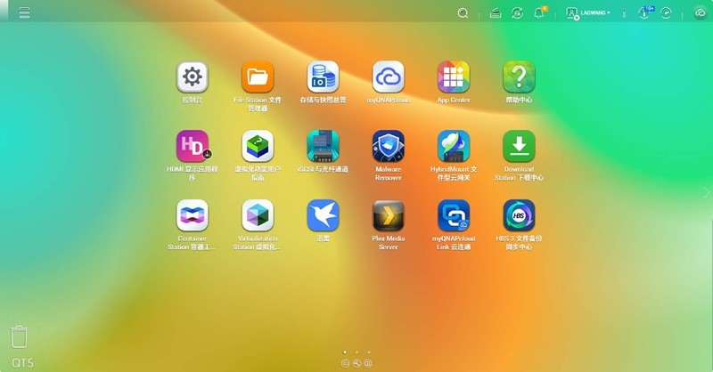This screenshot has width=713, height=372.
Task: Switch to third desktop page dot
Action: click(x=369, y=352)
